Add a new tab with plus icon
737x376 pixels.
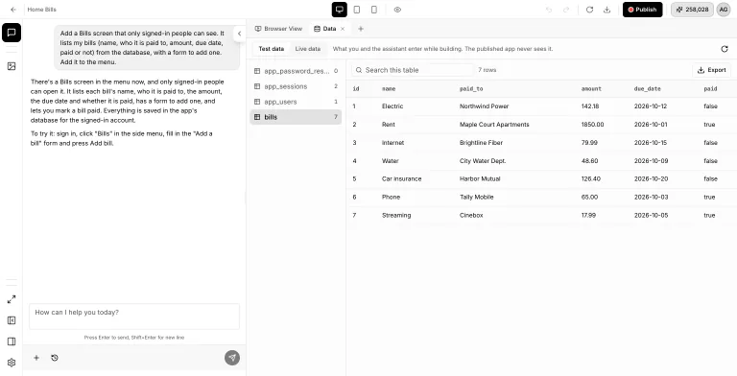[361, 29]
